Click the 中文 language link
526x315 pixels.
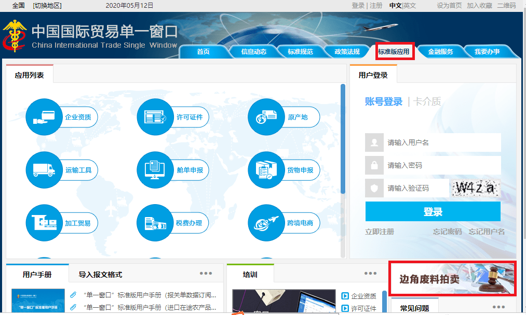396,6
